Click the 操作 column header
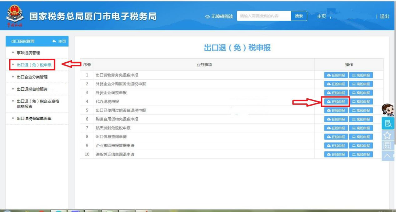 (x=349, y=65)
